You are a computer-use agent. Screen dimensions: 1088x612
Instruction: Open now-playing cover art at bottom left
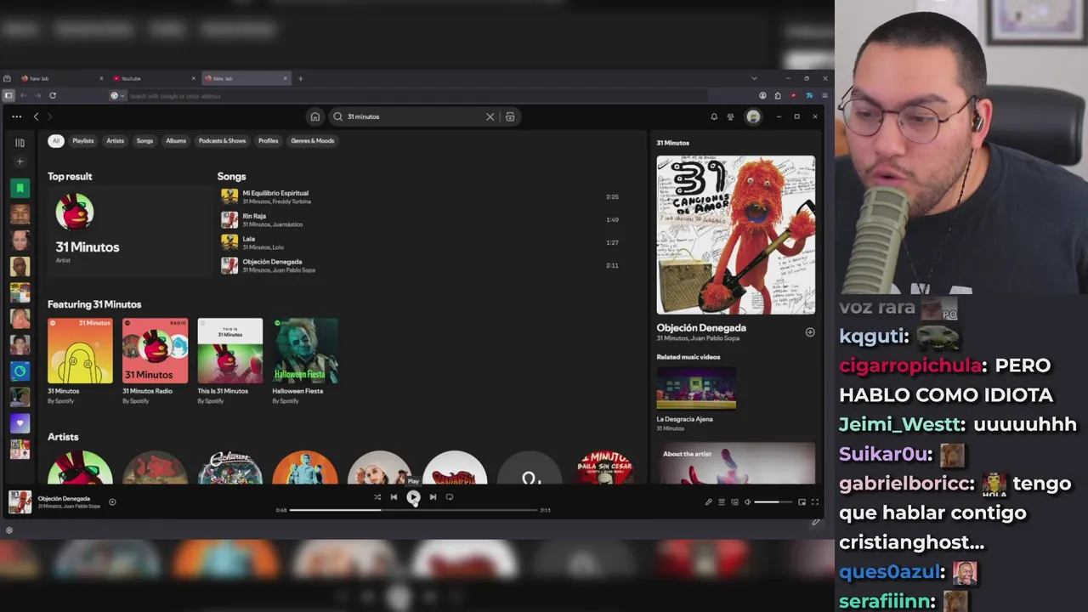20,502
